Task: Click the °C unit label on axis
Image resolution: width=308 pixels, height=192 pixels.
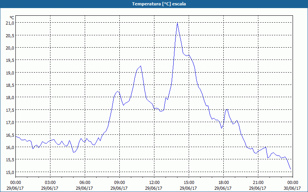Action: click(12, 18)
